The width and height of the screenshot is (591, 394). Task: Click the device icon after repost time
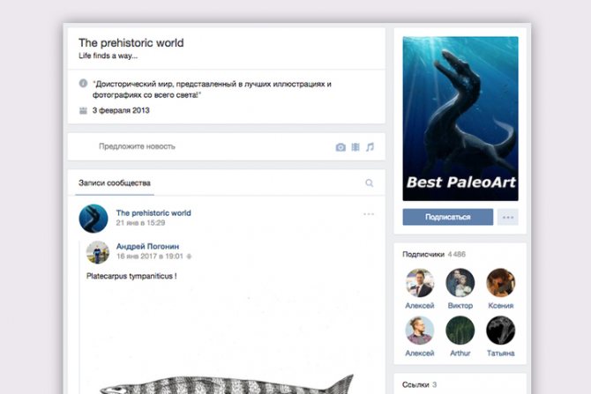[190, 256]
